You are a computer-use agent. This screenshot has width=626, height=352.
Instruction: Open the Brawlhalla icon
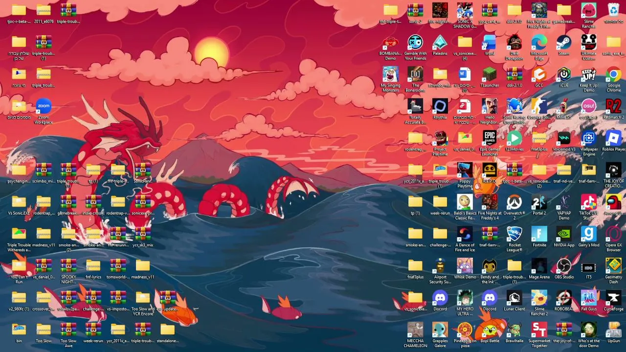(514, 330)
